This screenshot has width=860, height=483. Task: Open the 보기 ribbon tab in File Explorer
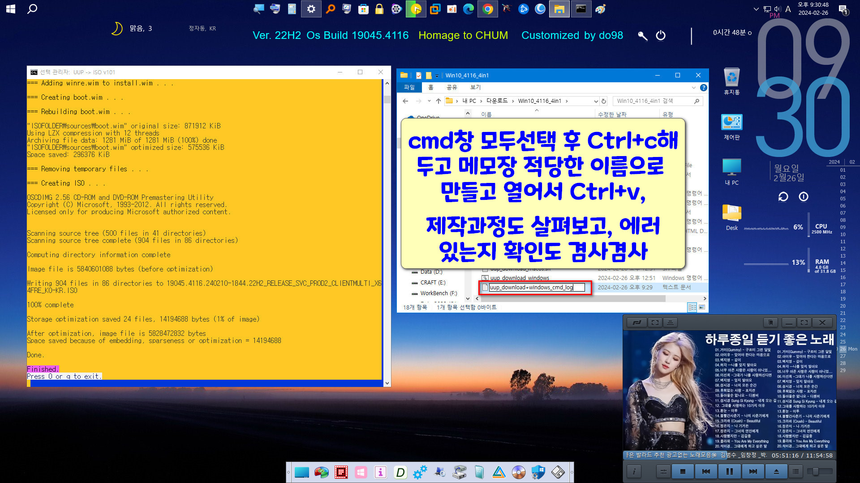point(475,87)
